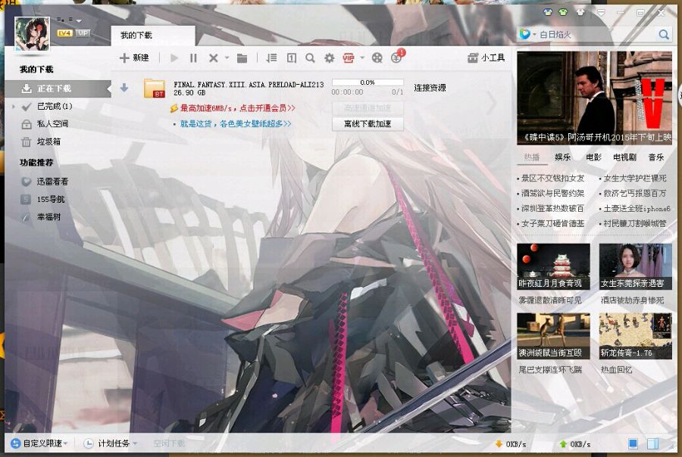Open the 碟中谍5 banner image
This screenshot has width=682, height=457.
(594, 98)
